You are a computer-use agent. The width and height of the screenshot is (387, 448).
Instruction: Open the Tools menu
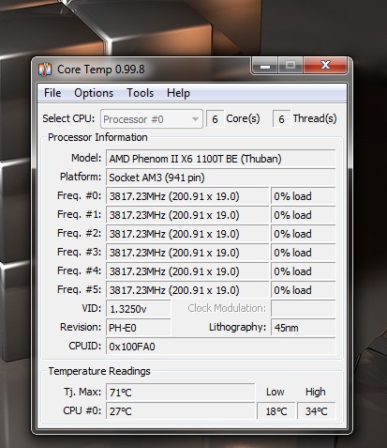(140, 93)
